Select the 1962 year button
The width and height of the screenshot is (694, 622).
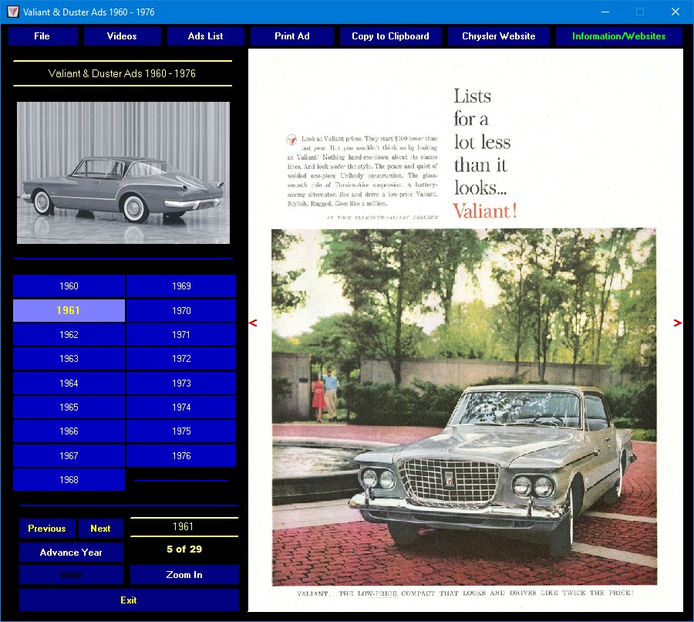click(69, 334)
